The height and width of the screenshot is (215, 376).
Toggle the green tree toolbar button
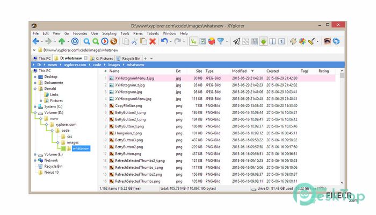[x=264, y=41]
